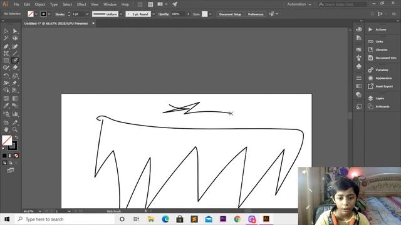401x225 pixels.
Task: Select the Untitled-1 document tab
Action: (56, 24)
